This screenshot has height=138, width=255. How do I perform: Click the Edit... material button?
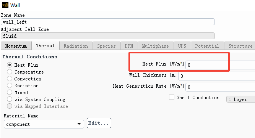pyautogui.click(x=99, y=123)
